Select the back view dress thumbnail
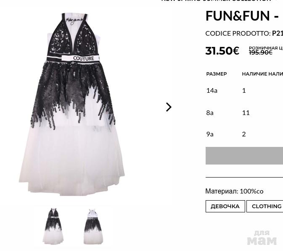Viewport: 283px width, 251px height. point(93,227)
